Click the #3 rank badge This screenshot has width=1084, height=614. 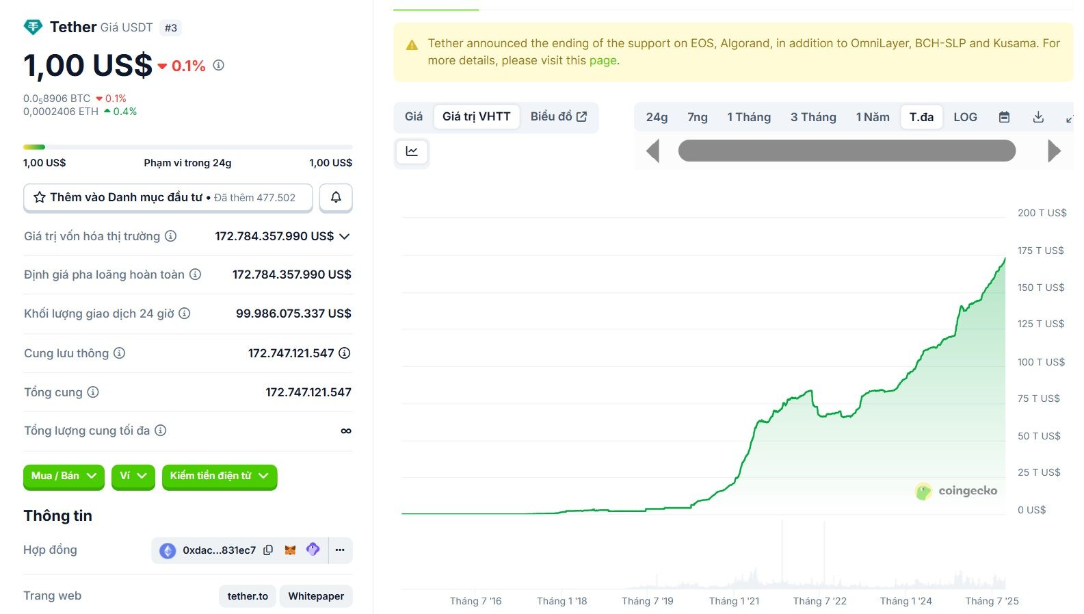171,28
